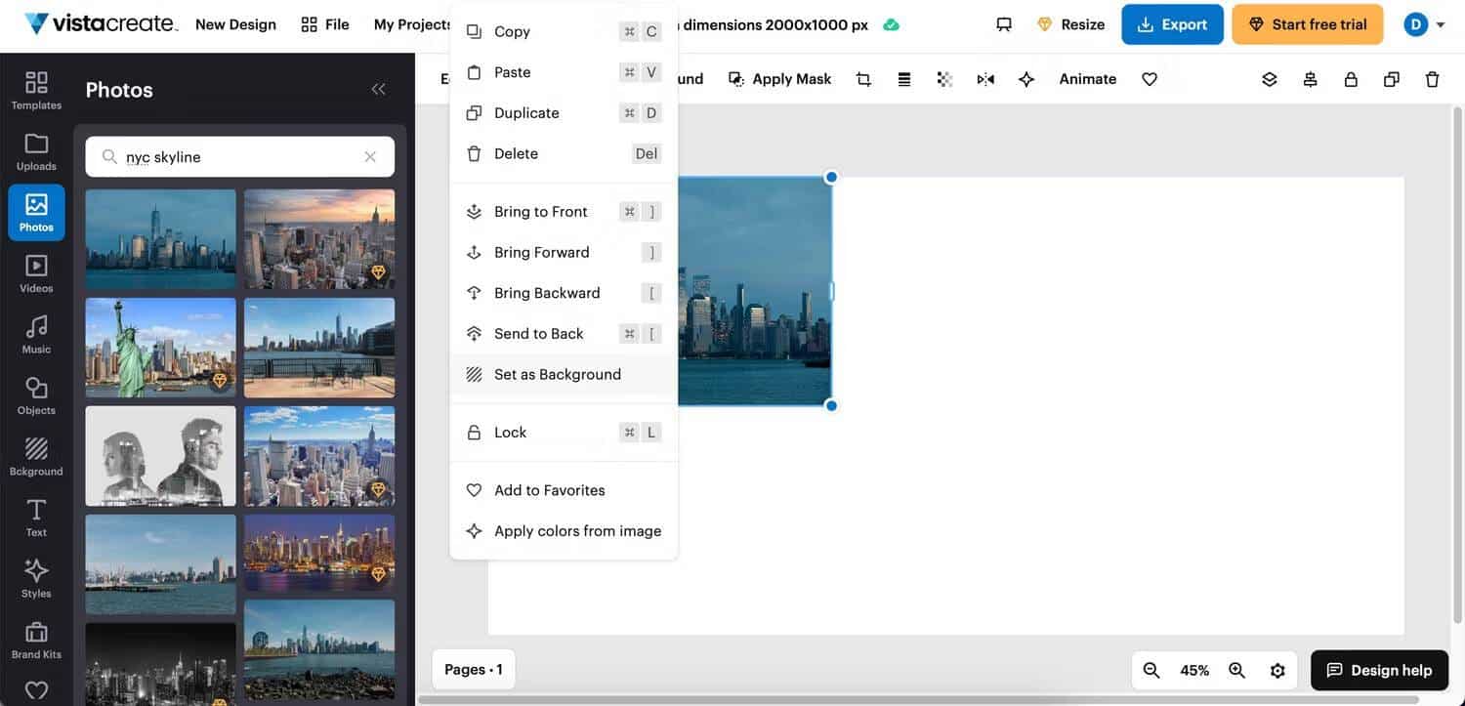This screenshot has height=706, width=1465.
Task: Open the layers stack icon
Action: (1269, 79)
